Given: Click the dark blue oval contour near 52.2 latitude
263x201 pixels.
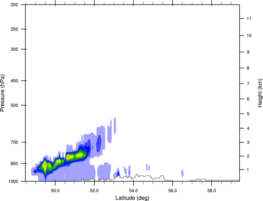Looking at the screenshot, I should (99, 143).
